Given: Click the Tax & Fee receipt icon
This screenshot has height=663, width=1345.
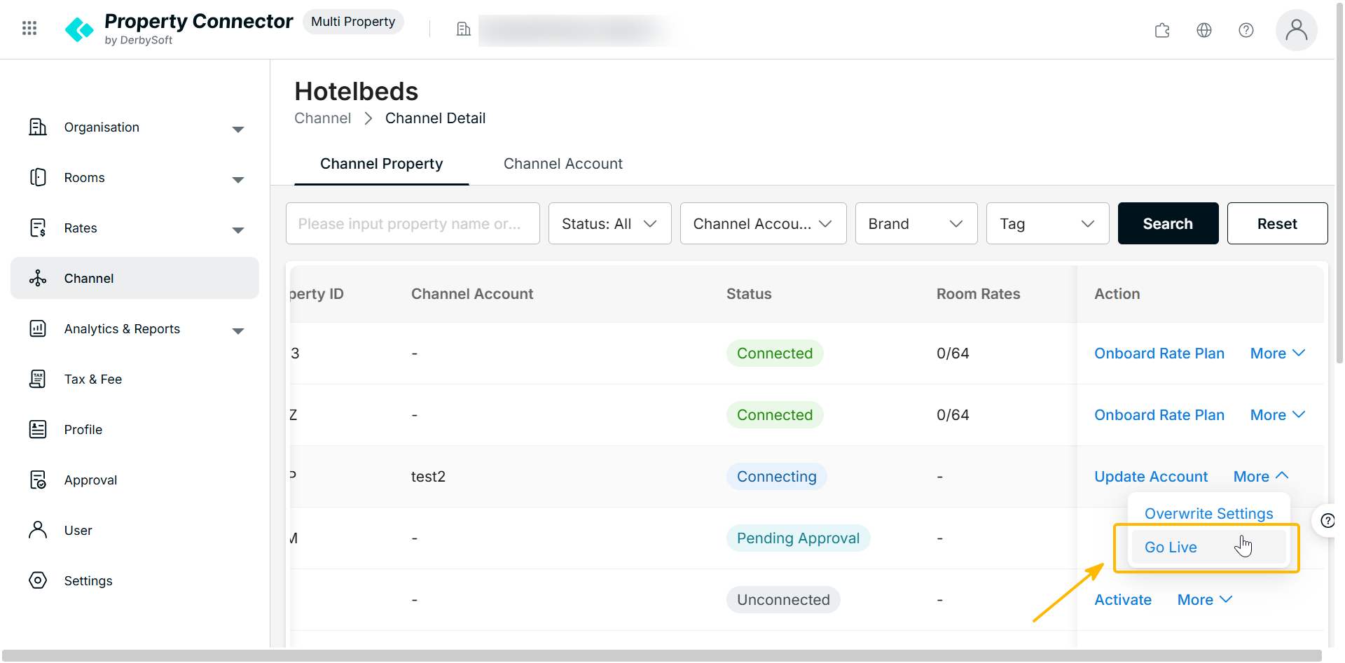Looking at the screenshot, I should 38,379.
